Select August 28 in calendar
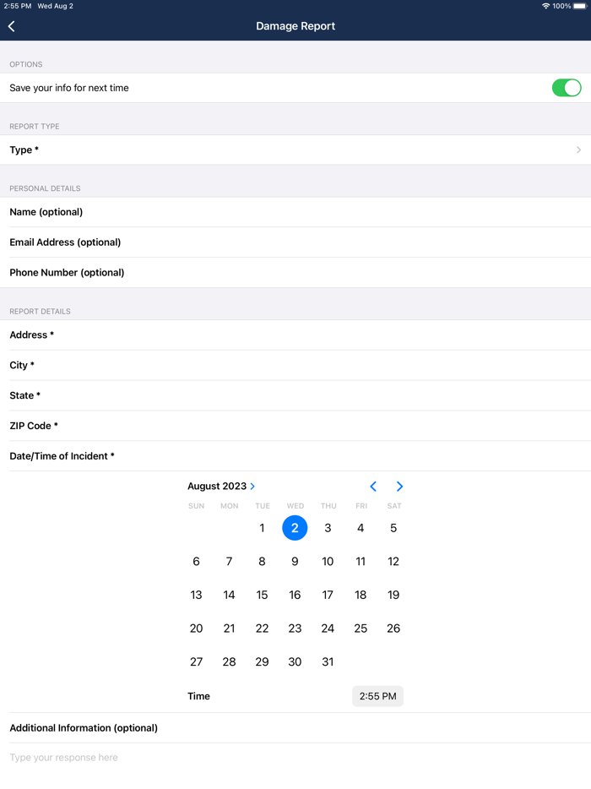Screen dimensions: 591x789 [x=229, y=661]
